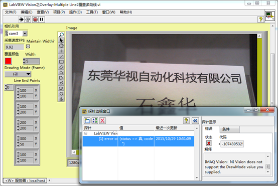Image resolution: width=278 pixels, height=186 pixels.
Task: Delete selected probe with red X icon
Action: coord(102,121)
